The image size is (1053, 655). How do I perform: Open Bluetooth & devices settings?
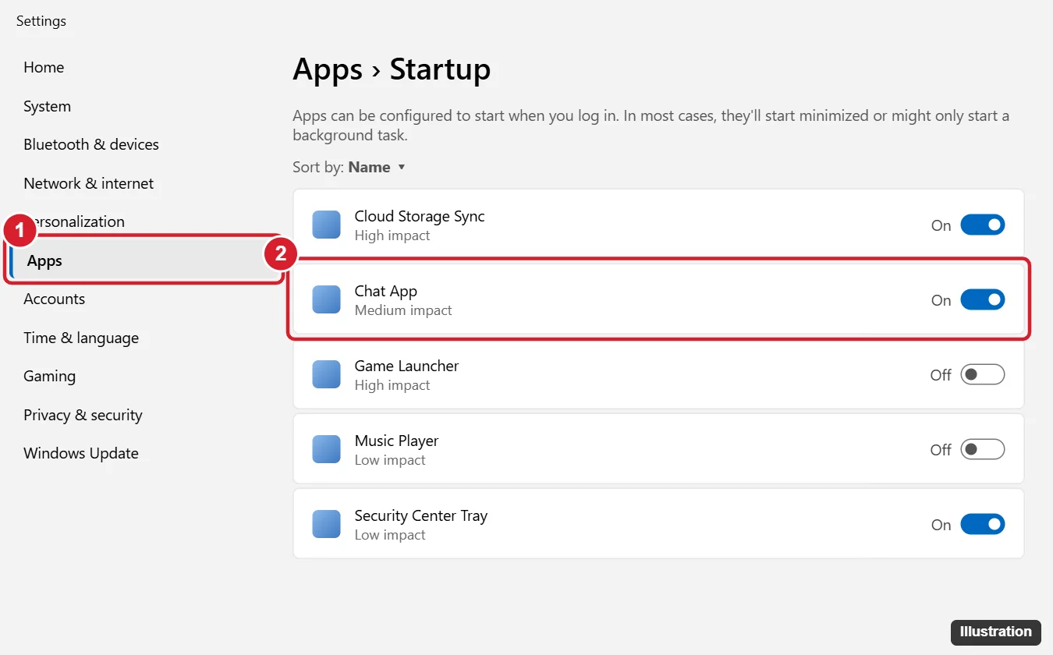(x=91, y=144)
